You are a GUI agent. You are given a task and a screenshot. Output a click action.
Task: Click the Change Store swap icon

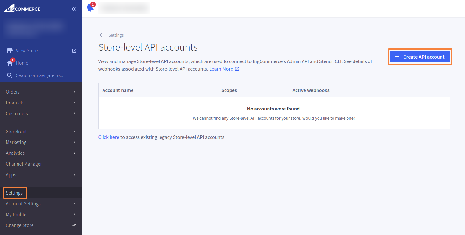pyautogui.click(x=74, y=225)
